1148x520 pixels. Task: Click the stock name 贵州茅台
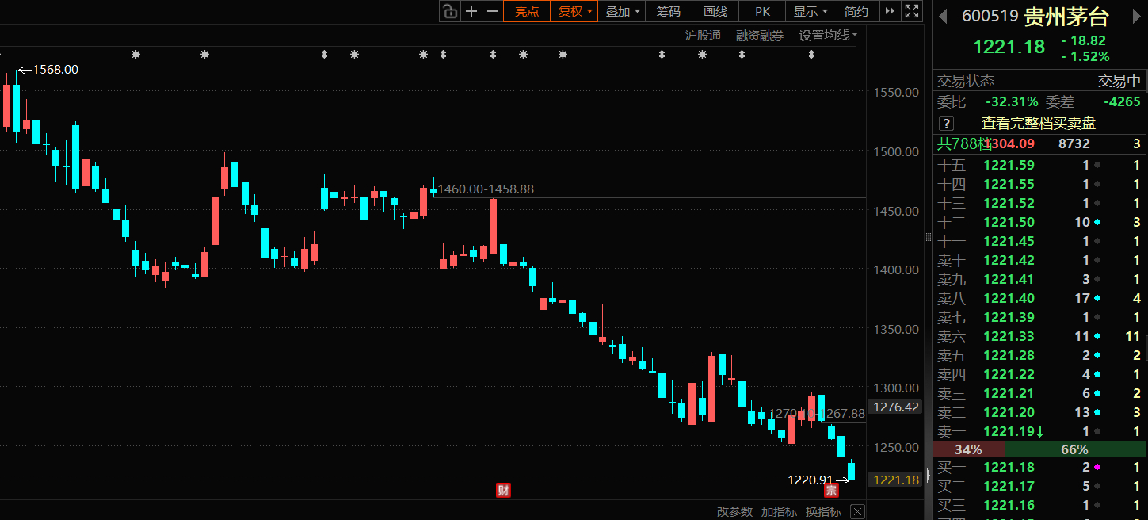(1067, 16)
